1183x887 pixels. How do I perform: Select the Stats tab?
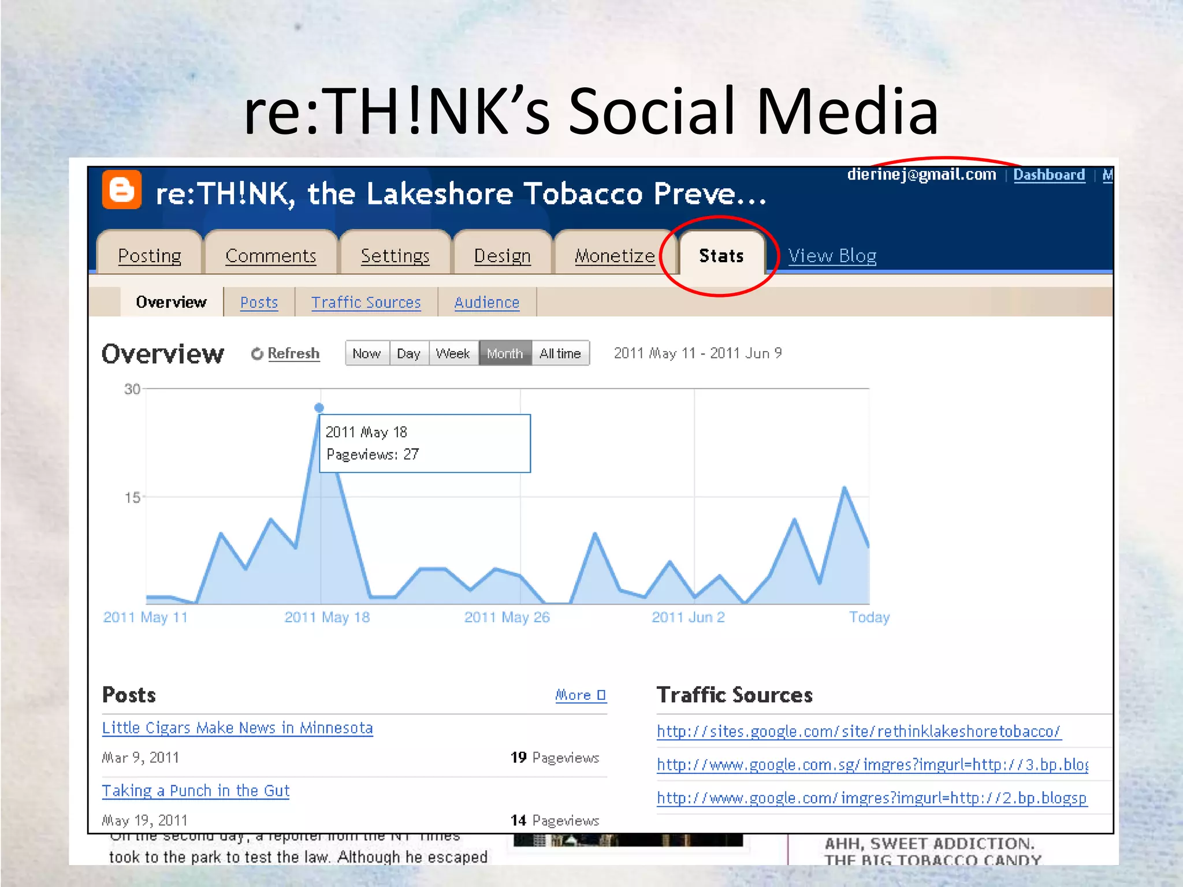(x=721, y=255)
